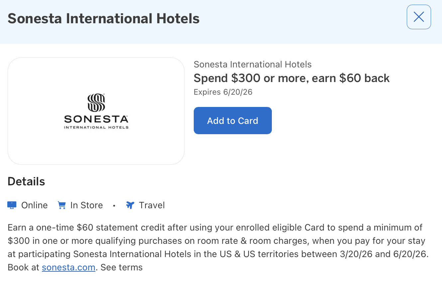Screen dimensions: 442x281
Task: Click the Sonesta International Hotels logo
Action: click(96, 111)
